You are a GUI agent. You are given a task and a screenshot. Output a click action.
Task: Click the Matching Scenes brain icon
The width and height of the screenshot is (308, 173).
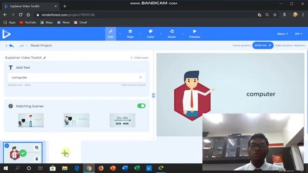(11, 106)
